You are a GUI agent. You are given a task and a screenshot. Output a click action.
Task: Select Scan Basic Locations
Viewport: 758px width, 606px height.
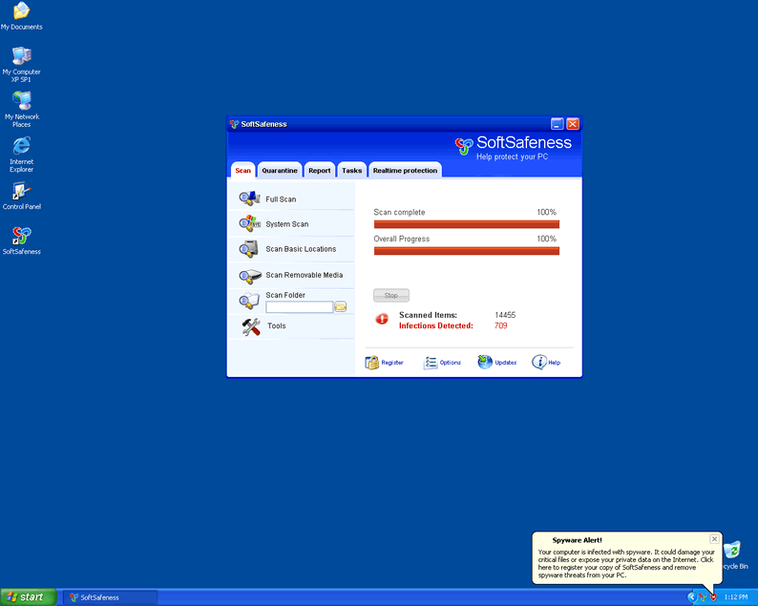coord(300,249)
